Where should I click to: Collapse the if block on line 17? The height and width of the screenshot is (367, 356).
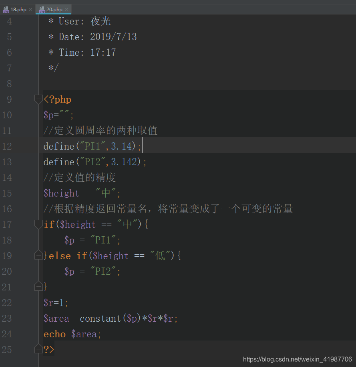coord(38,224)
